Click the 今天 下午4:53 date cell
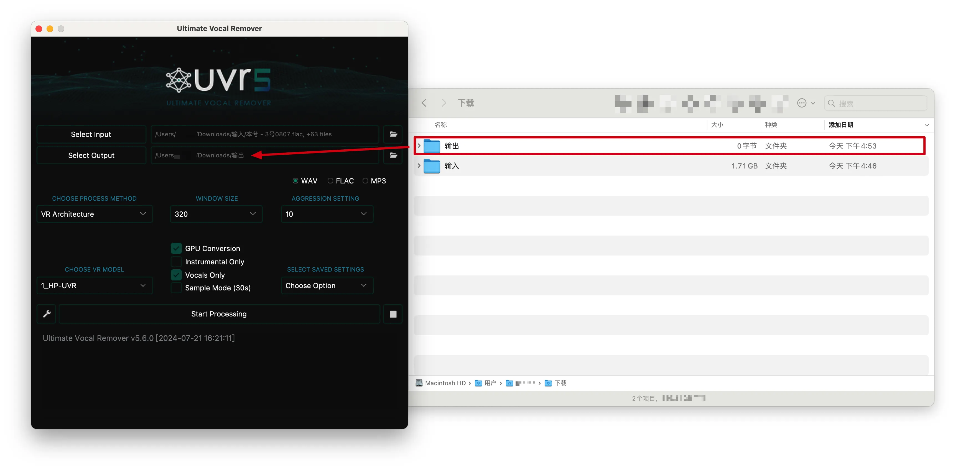953x470 pixels. point(852,146)
